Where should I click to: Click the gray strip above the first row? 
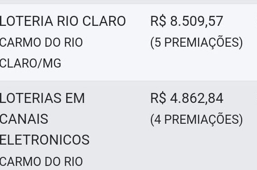[129, 2]
